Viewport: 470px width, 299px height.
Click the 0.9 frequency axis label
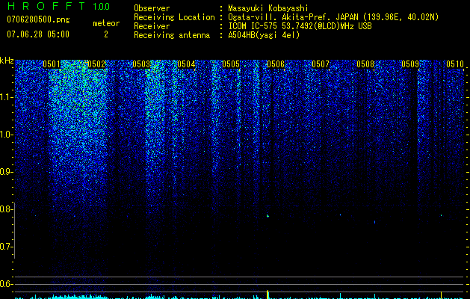click(5, 172)
